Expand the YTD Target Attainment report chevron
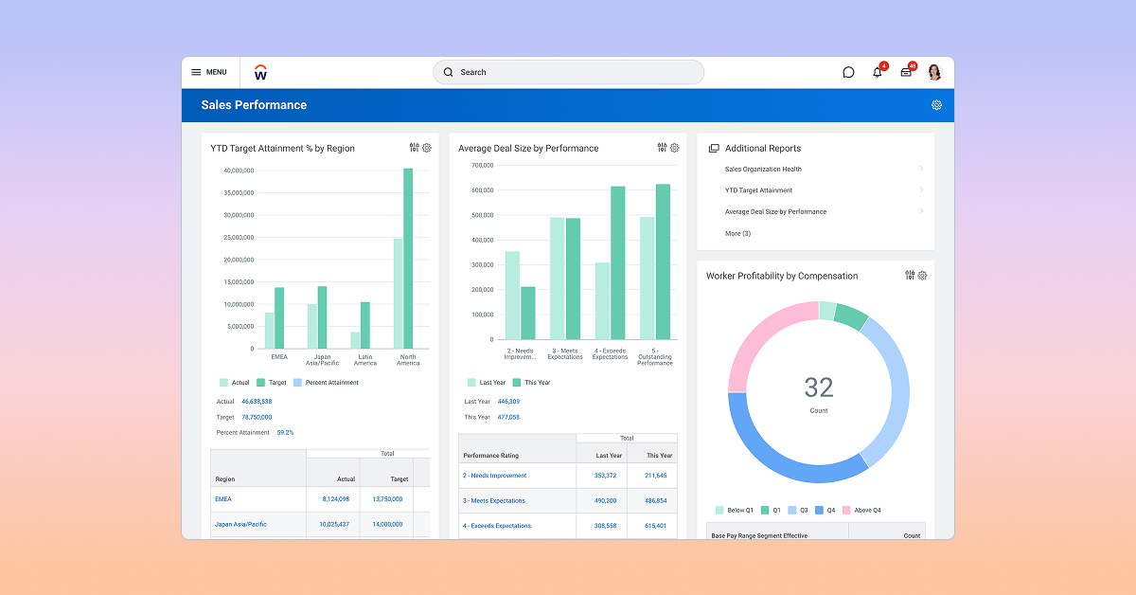The width and height of the screenshot is (1136, 595). coord(921,189)
